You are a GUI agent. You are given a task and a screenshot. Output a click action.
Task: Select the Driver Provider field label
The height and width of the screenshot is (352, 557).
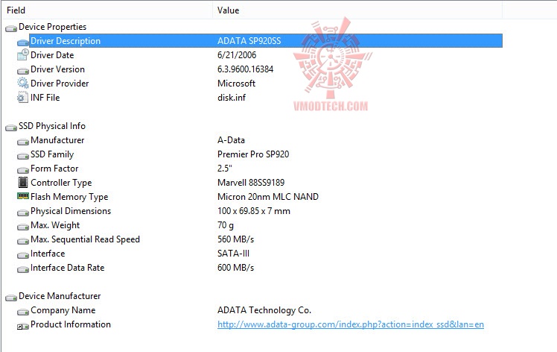pos(60,84)
